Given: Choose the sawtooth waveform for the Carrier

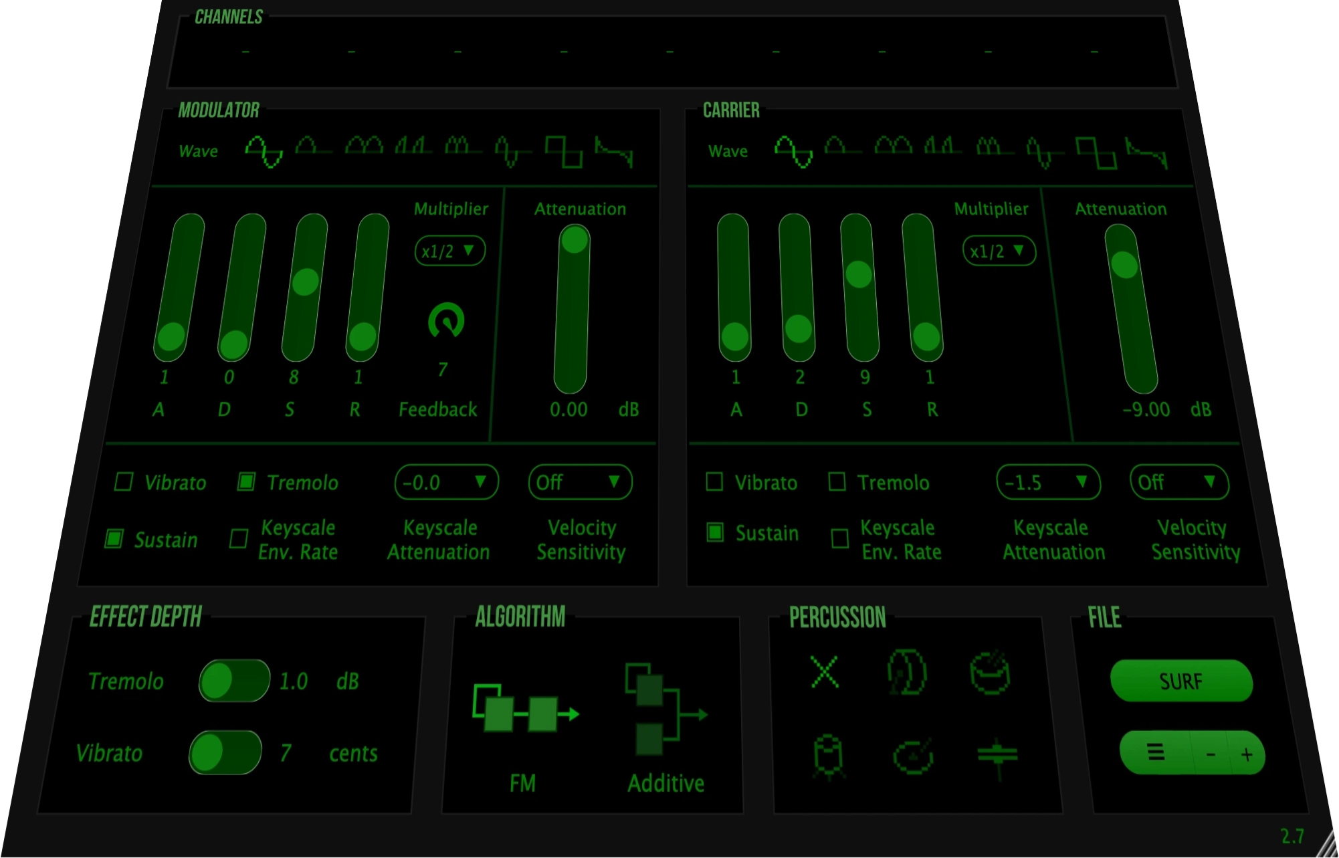Looking at the screenshot, I should (x=1146, y=152).
